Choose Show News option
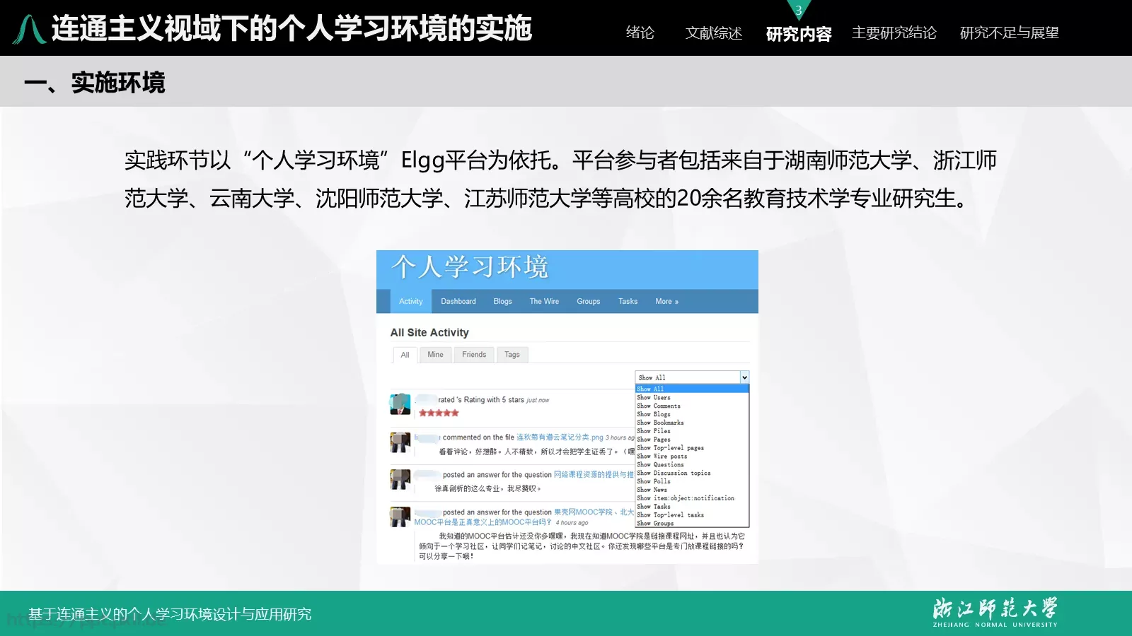 pyautogui.click(x=692, y=490)
